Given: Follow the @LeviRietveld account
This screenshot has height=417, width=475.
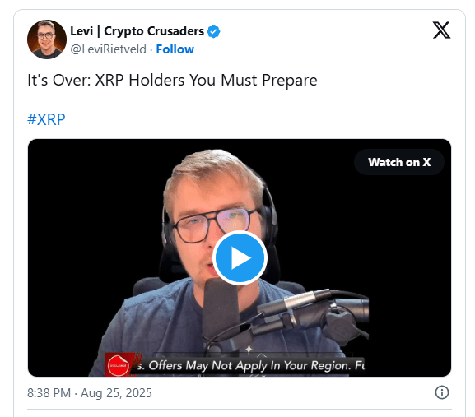Looking at the screenshot, I should pos(175,49).
